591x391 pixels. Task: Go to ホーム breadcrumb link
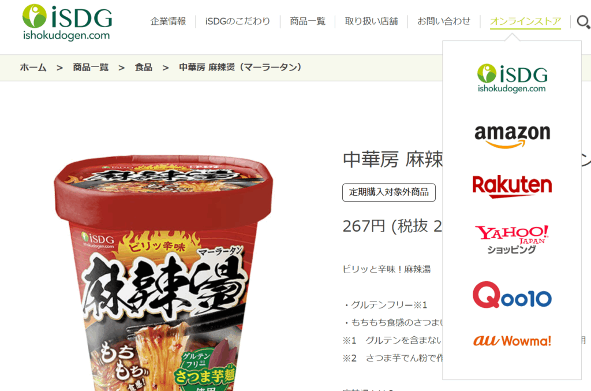coord(33,68)
